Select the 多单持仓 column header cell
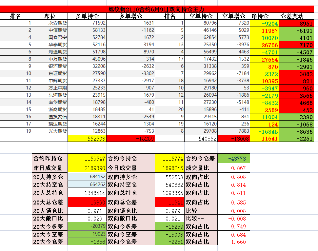 point(87,16)
